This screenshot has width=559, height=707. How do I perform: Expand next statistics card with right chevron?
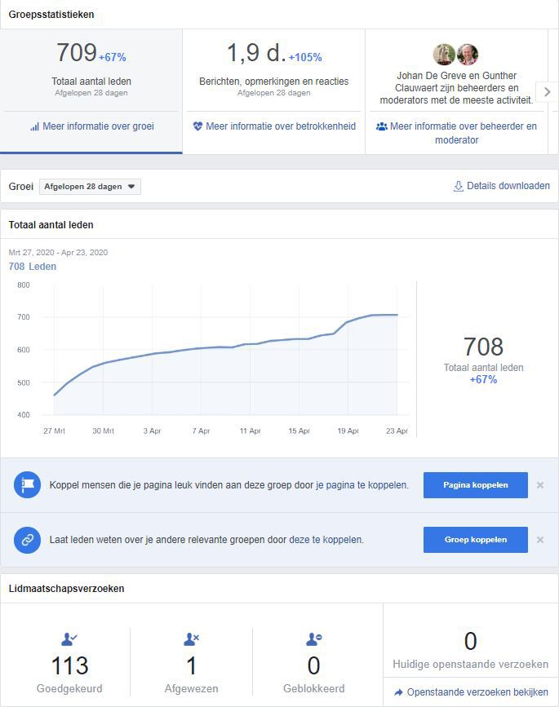547,91
